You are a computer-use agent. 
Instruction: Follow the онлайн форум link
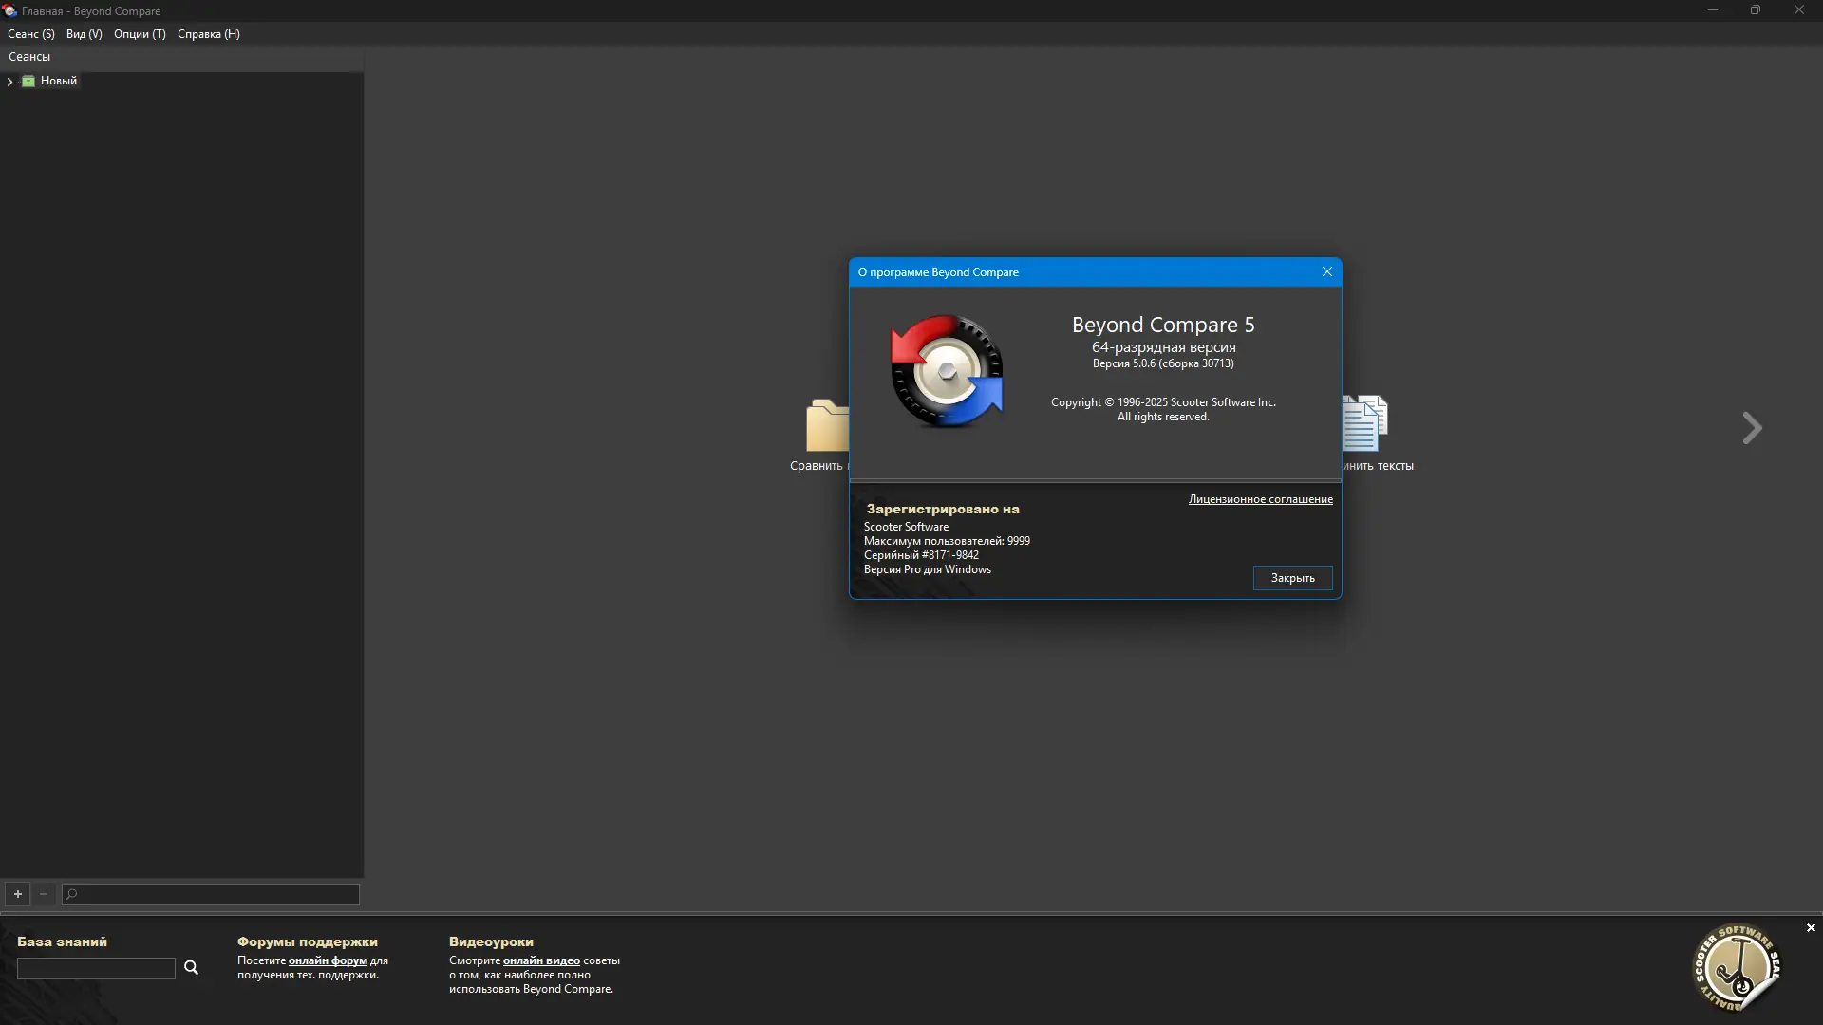(x=328, y=960)
